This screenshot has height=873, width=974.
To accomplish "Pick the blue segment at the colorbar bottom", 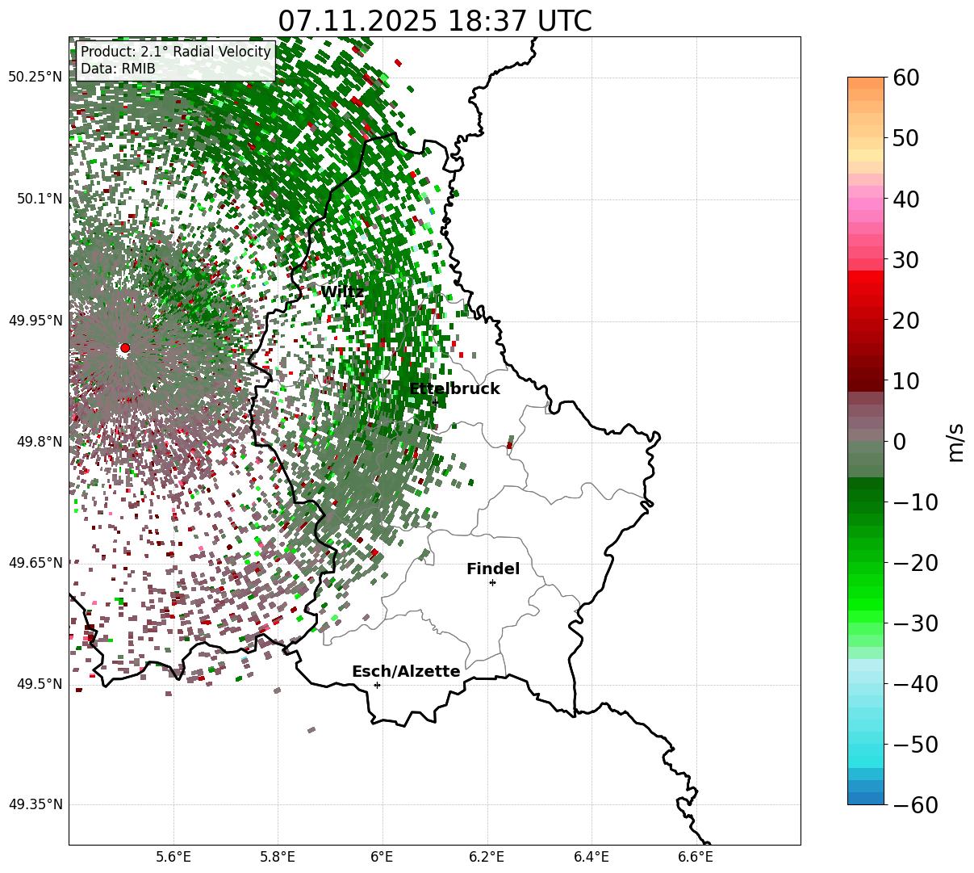I will pos(866,799).
